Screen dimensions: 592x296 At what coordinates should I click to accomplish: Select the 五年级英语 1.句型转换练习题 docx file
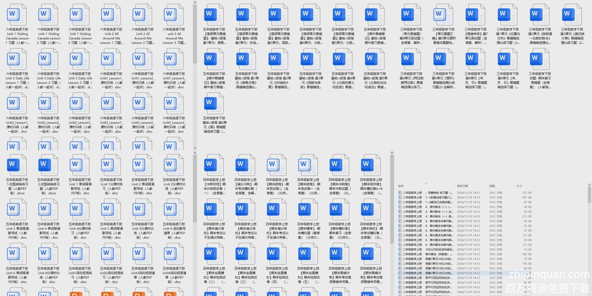pyautogui.click(x=17, y=165)
